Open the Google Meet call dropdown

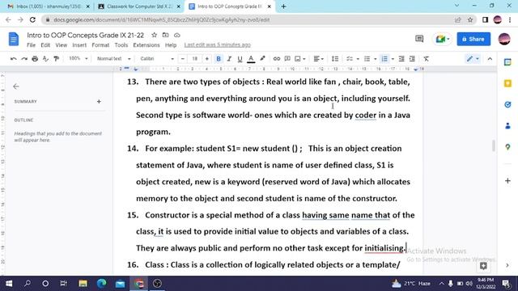443,39
